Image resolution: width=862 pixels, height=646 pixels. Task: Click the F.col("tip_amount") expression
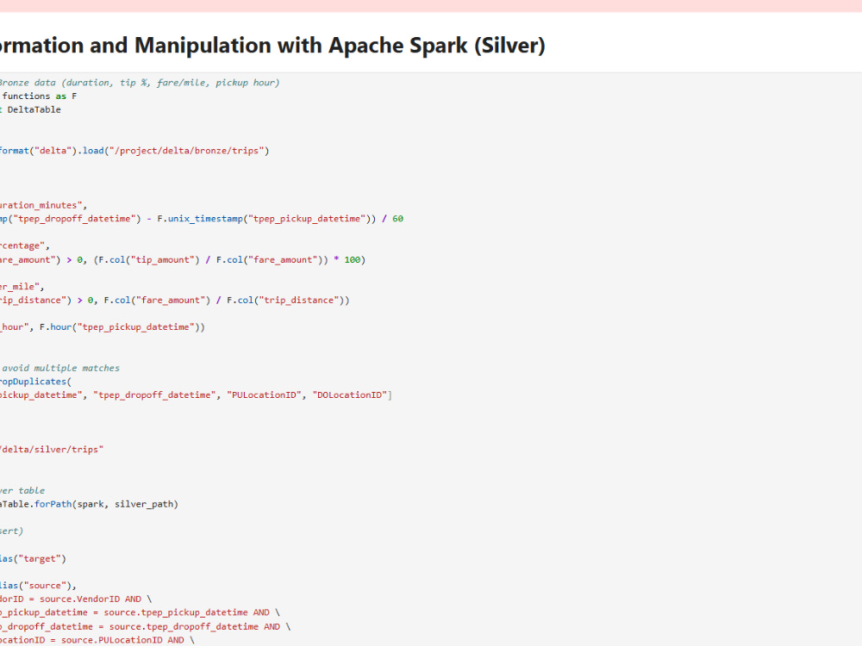(x=149, y=259)
